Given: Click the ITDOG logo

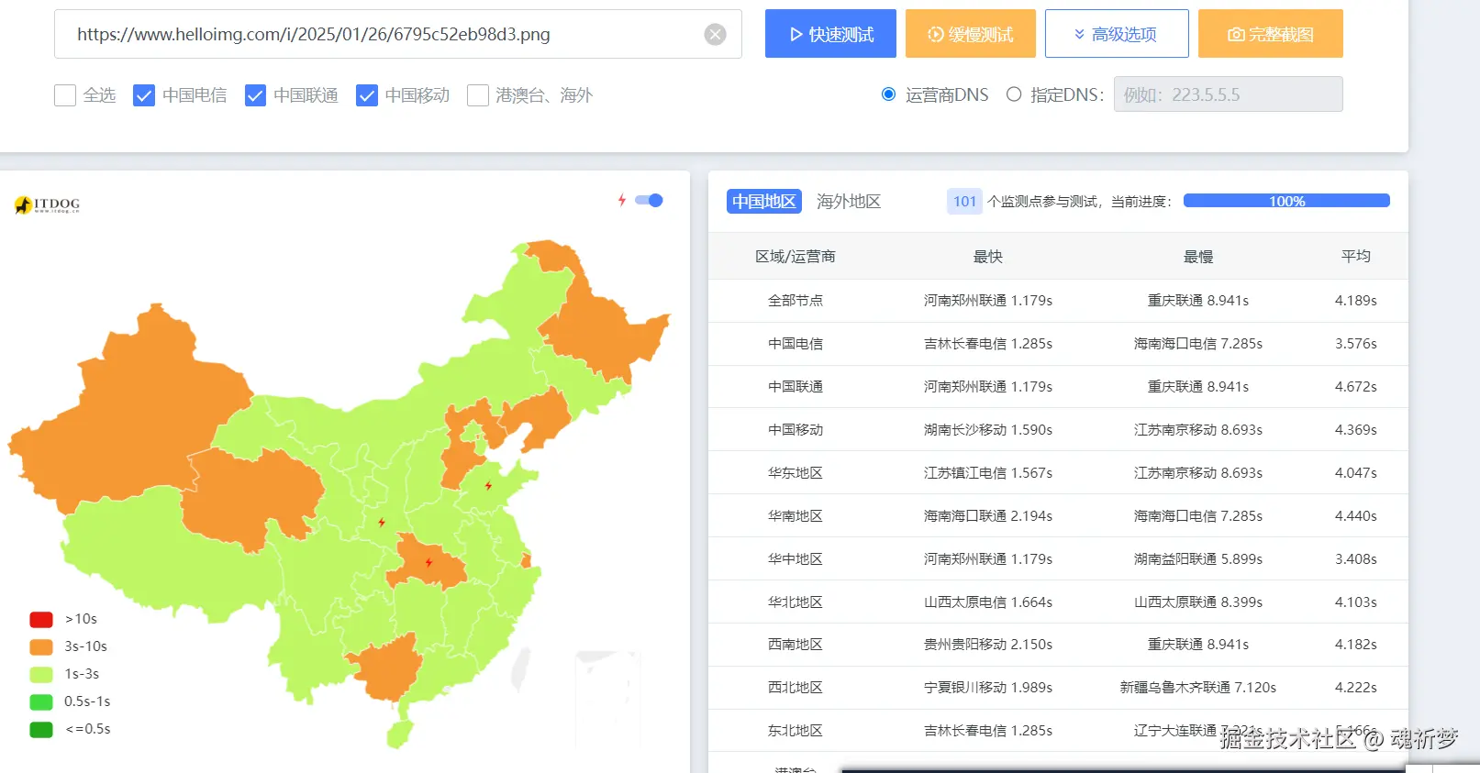Looking at the screenshot, I should click(48, 204).
